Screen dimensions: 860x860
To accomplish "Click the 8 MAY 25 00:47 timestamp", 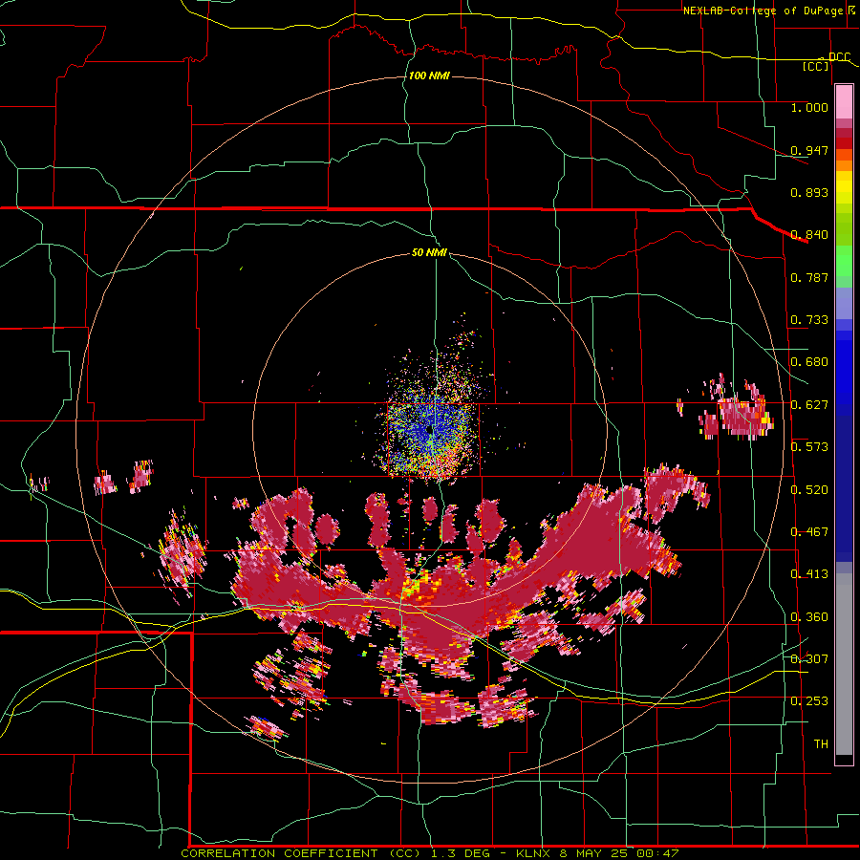I will (x=619, y=853).
